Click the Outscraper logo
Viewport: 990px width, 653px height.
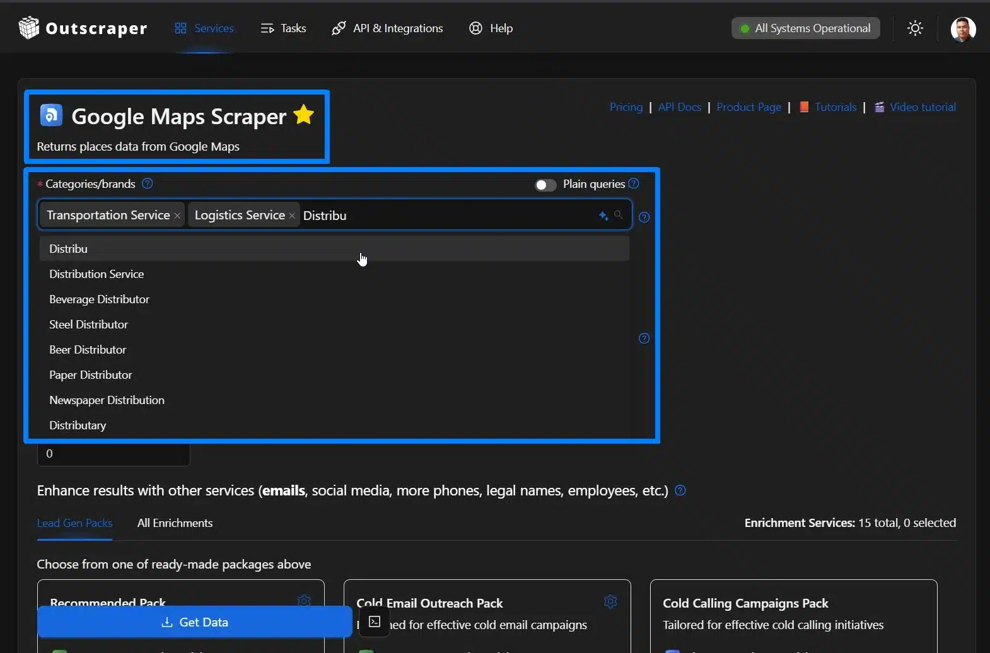[83, 28]
